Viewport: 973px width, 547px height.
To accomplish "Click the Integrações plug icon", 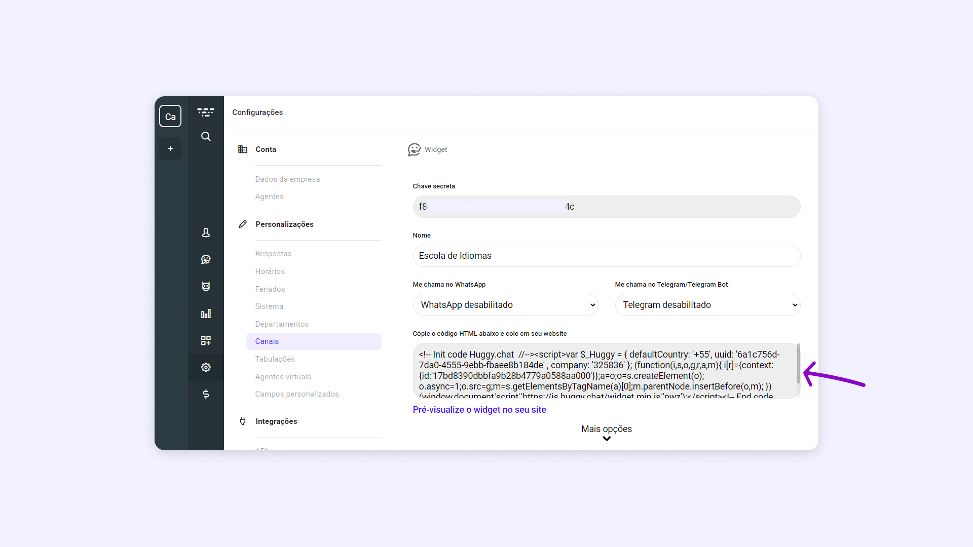I will pyautogui.click(x=243, y=421).
